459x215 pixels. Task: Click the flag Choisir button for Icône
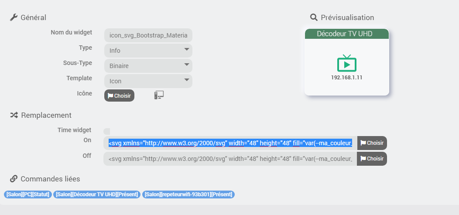point(119,96)
